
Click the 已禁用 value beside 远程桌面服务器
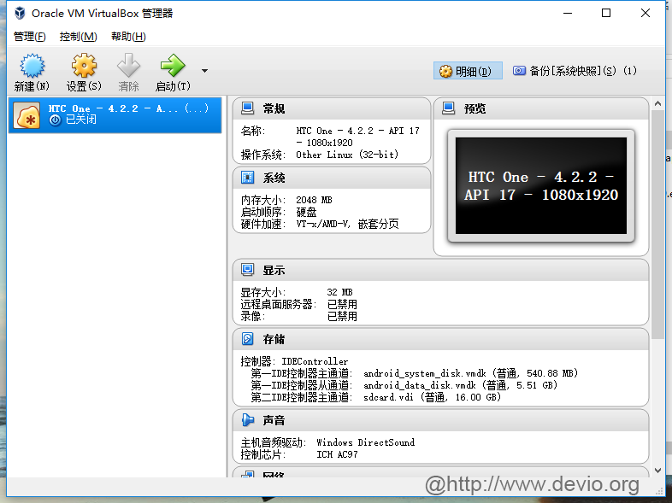click(342, 304)
